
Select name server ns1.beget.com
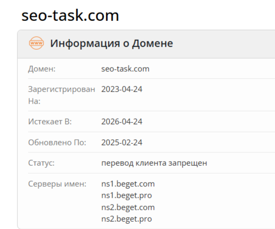(x=128, y=184)
